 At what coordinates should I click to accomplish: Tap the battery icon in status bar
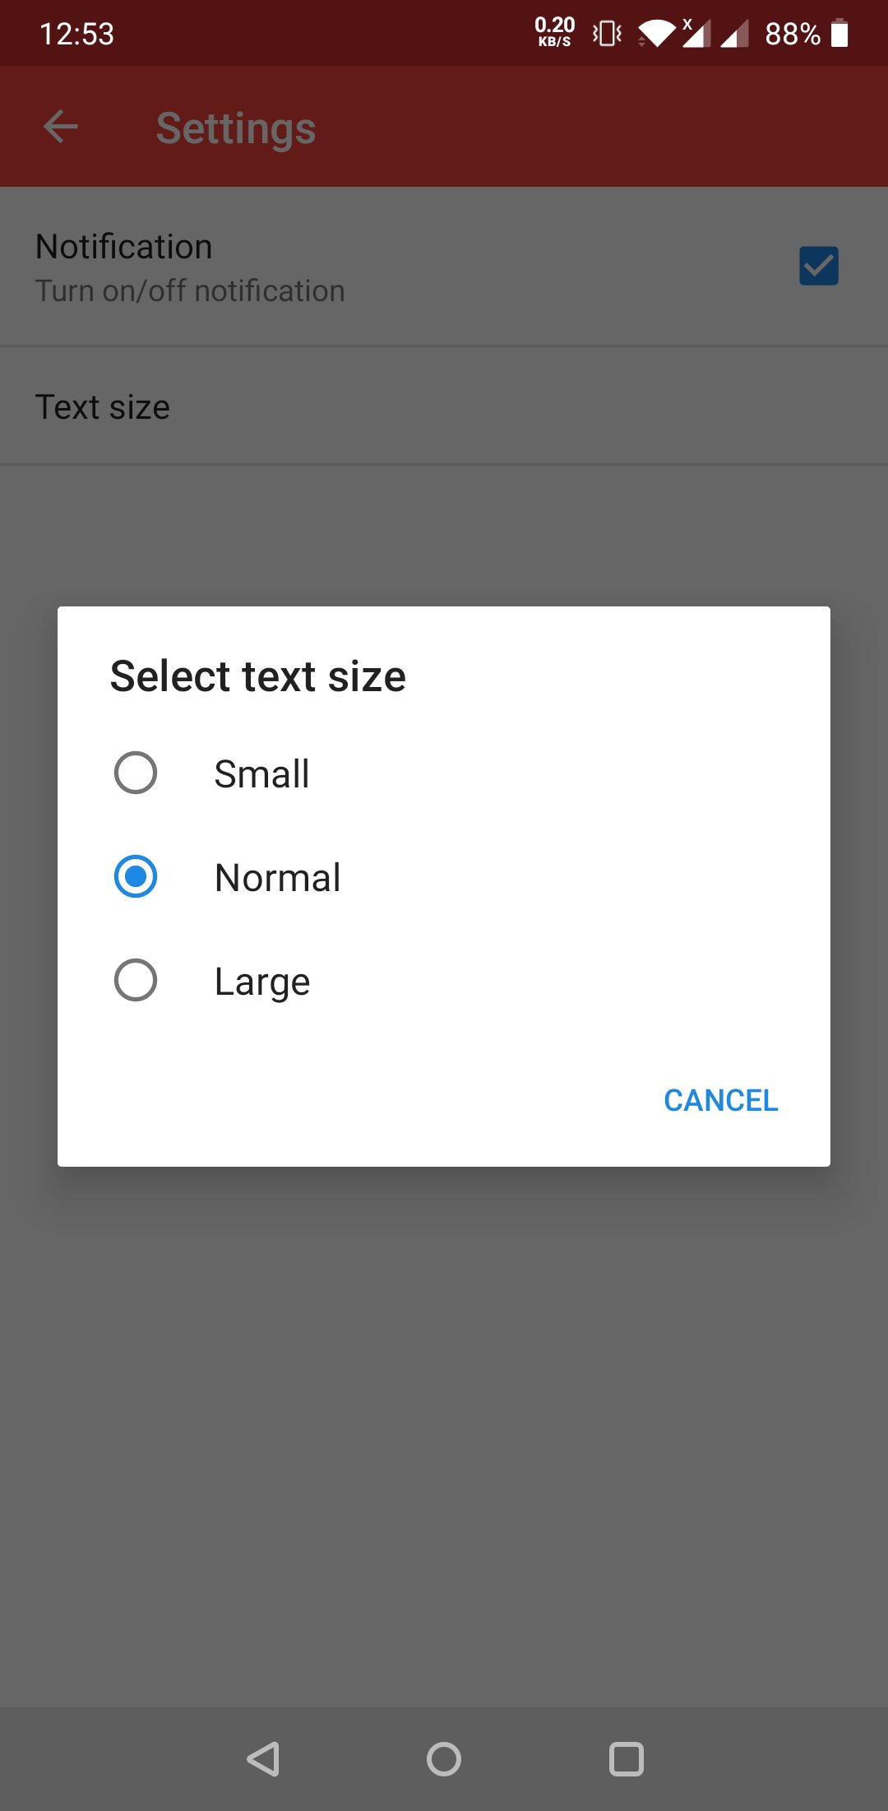coord(839,34)
